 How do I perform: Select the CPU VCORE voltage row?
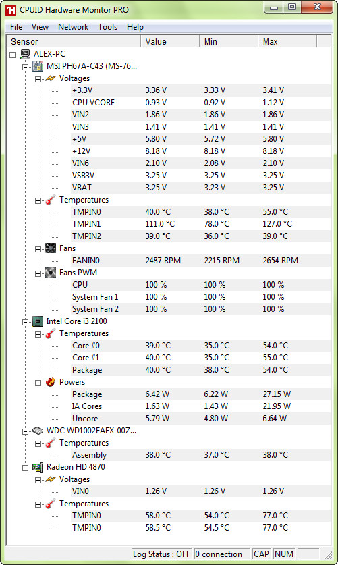coord(201,103)
